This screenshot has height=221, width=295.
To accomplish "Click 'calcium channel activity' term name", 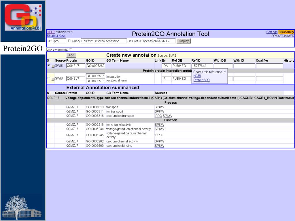I will 122,141.
